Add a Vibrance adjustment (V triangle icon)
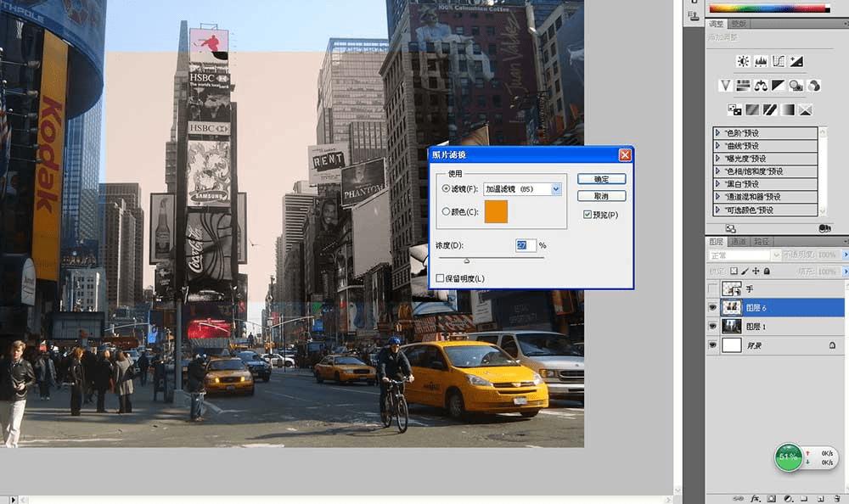Viewport: 849px width, 504px height. (x=726, y=86)
